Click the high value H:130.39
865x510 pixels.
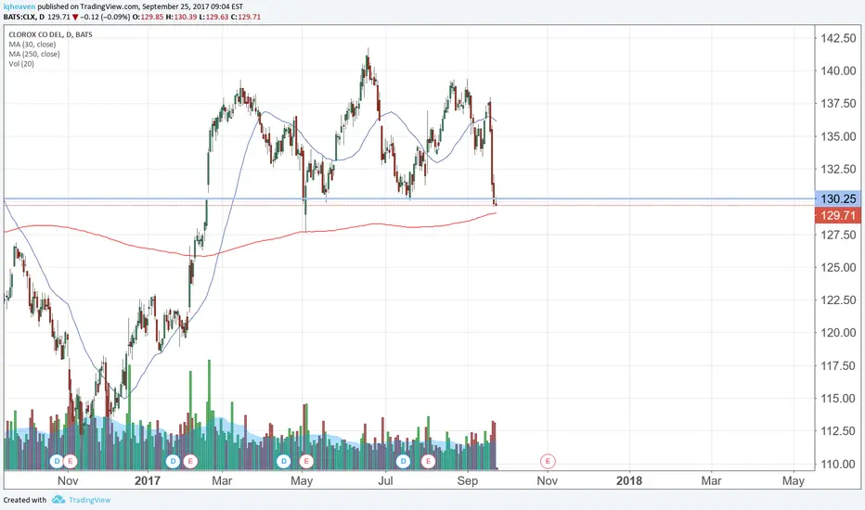click(182, 17)
